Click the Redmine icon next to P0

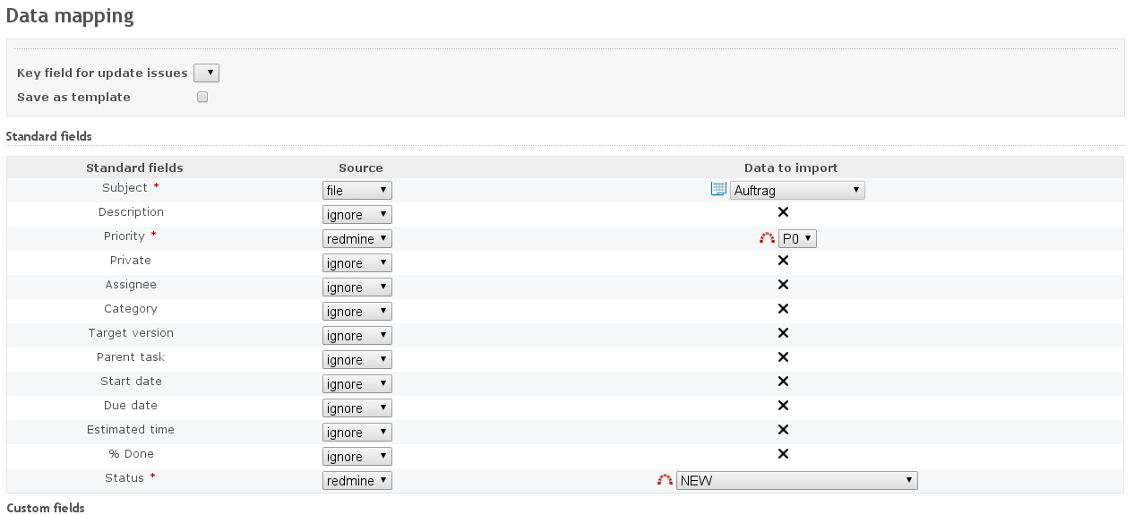click(x=767, y=238)
